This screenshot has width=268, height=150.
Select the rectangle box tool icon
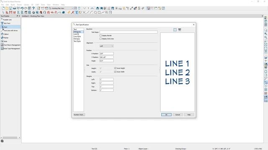(x=99, y=12)
